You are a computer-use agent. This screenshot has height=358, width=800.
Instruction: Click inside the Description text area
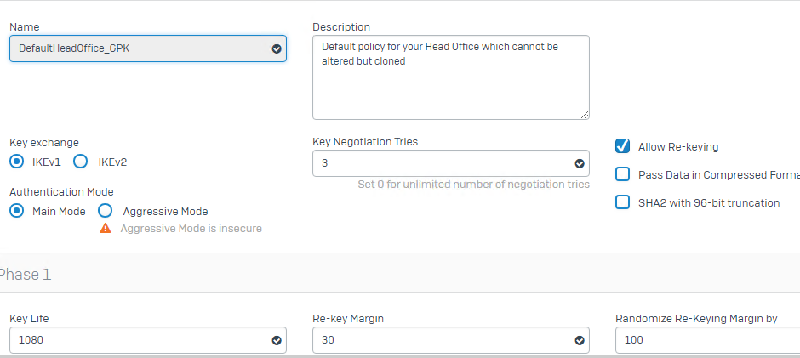pos(451,77)
